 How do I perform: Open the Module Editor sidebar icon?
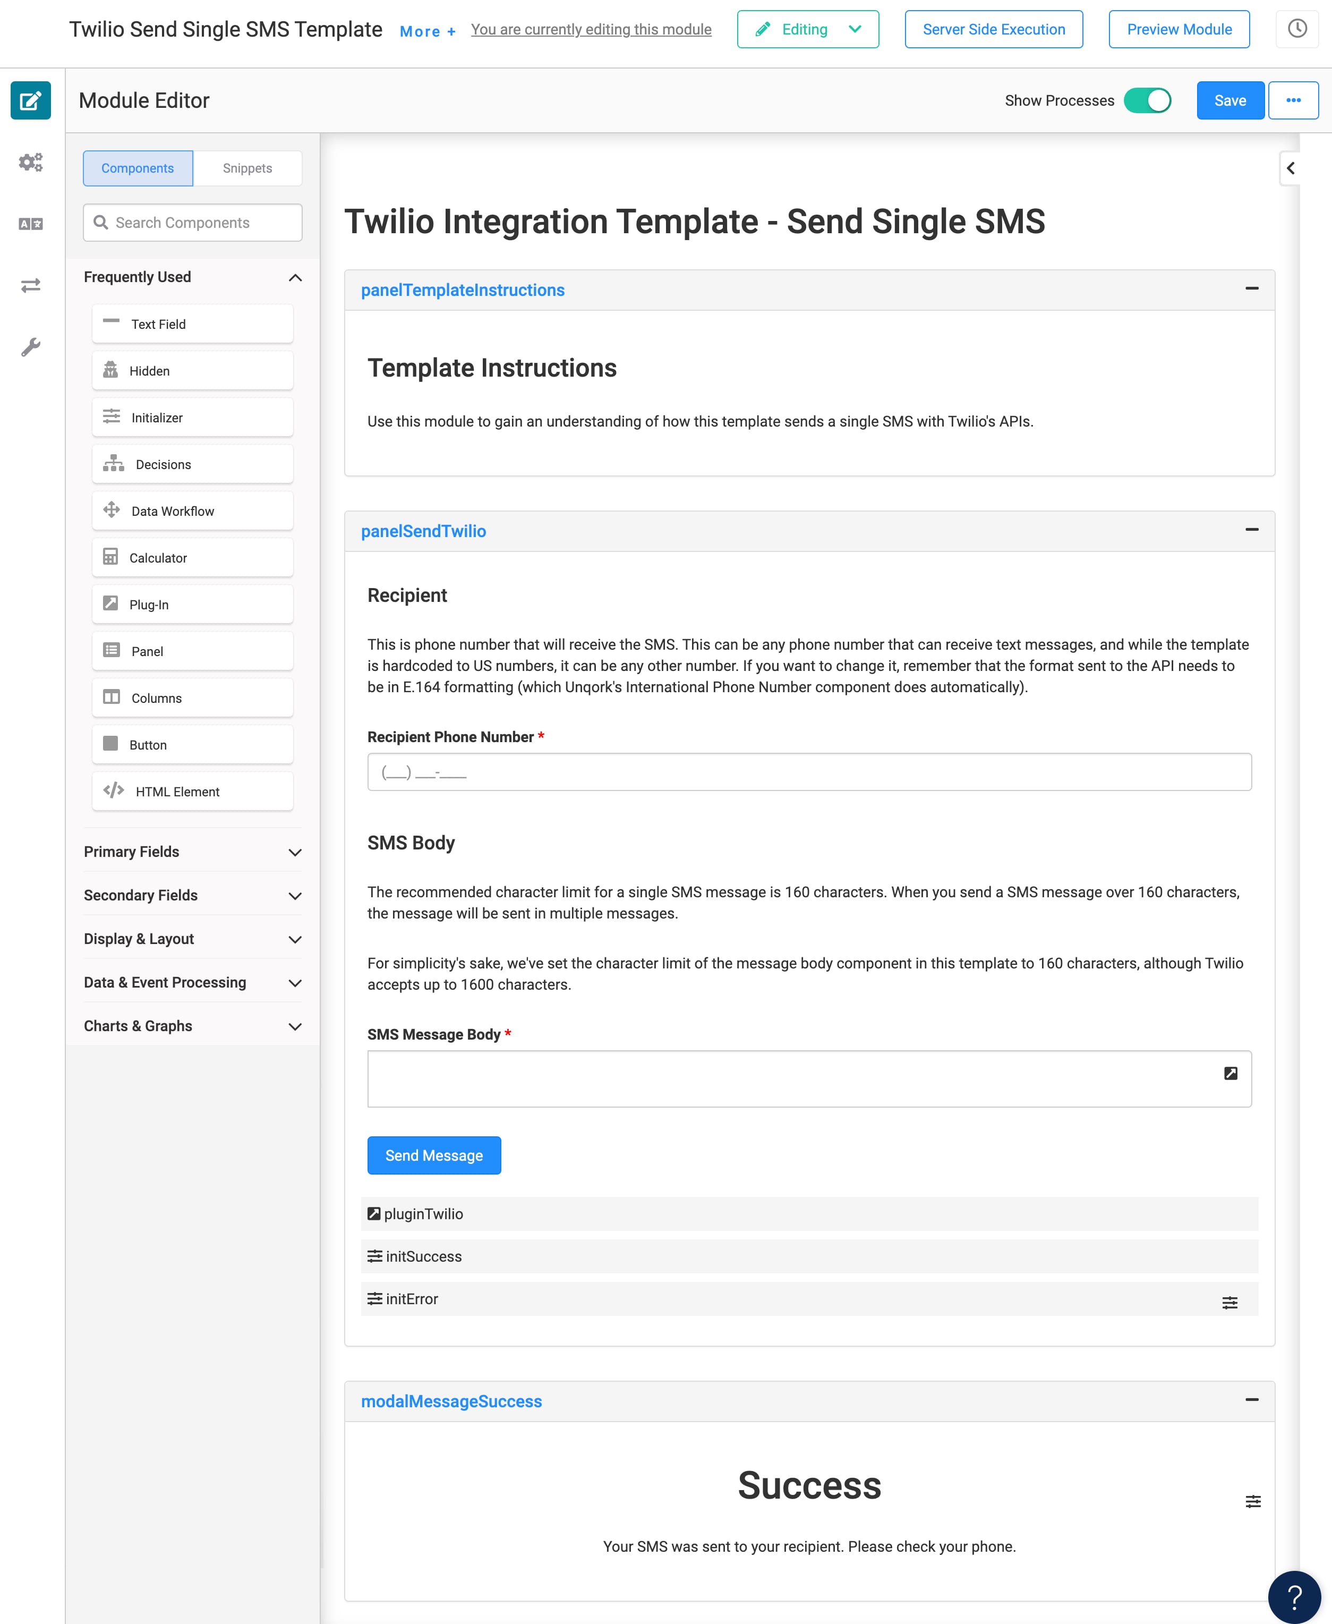(31, 100)
